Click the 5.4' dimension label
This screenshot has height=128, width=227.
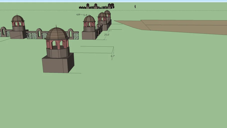pos(85,15)
